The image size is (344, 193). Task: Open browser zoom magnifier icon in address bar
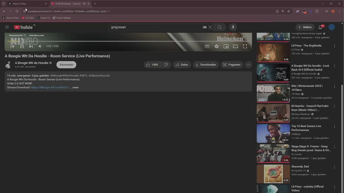click(x=283, y=11)
